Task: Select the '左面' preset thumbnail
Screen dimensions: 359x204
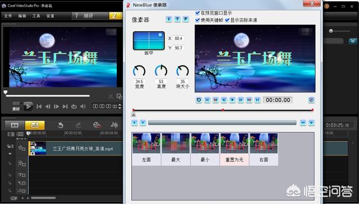Action: 146,149
